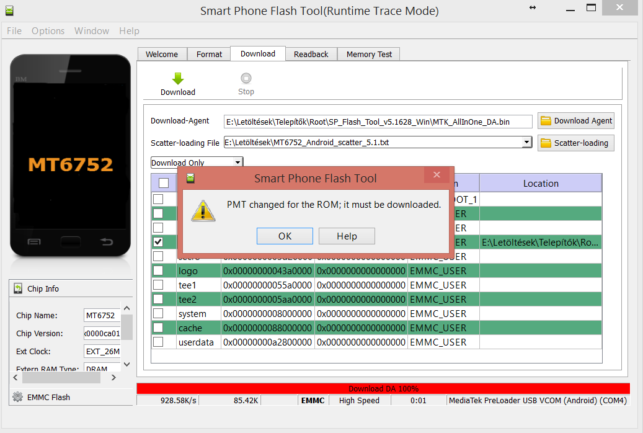Switch to the Welcome tab

click(x=162, y=54)
